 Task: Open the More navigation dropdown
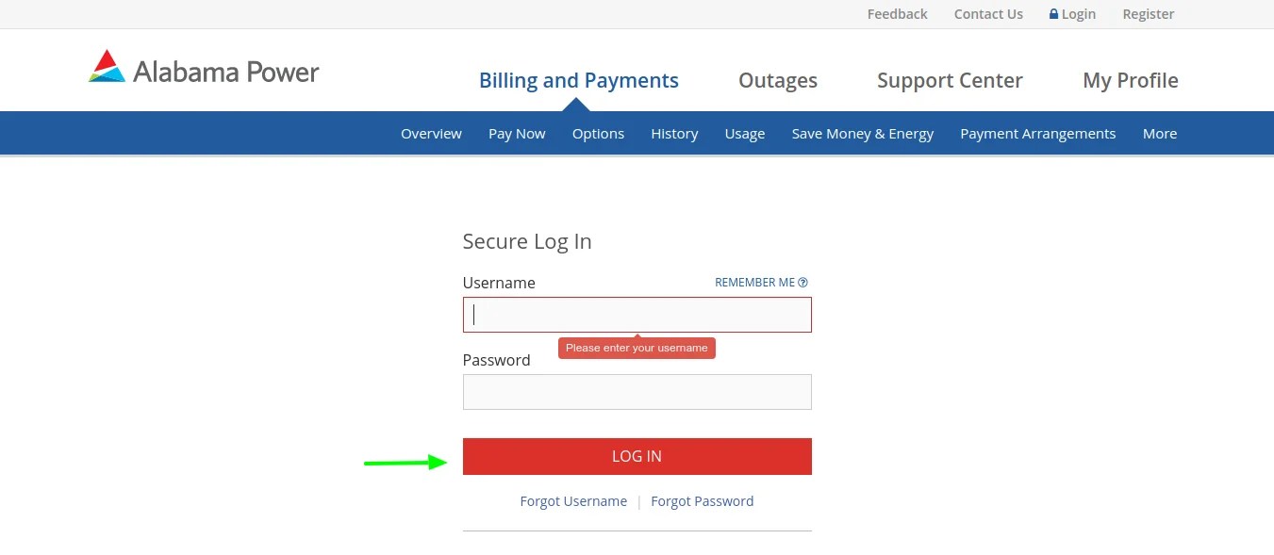[x=1159, y=133]
